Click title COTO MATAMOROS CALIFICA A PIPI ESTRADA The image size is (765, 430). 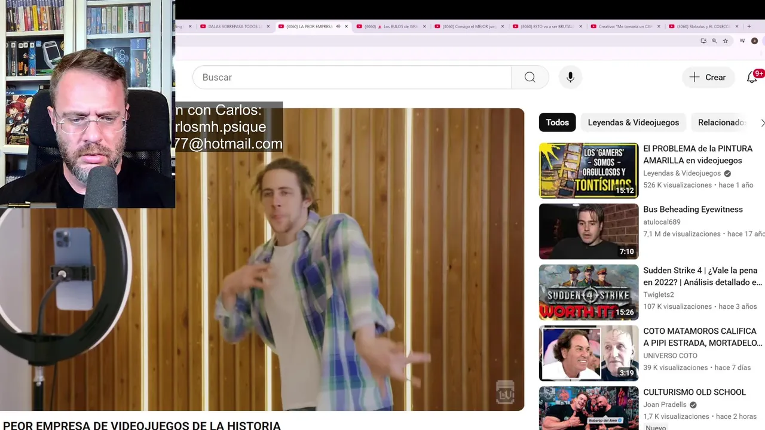coord(702,337)
